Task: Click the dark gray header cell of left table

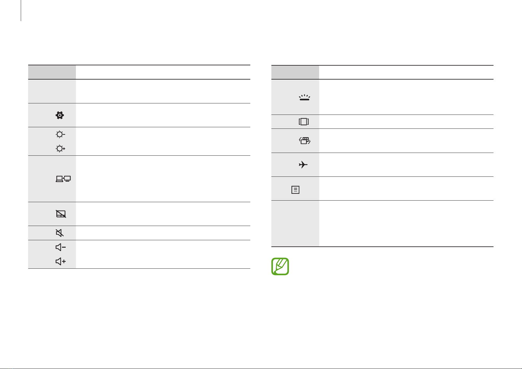Action: pyautogui.click(x=52, y=72)
